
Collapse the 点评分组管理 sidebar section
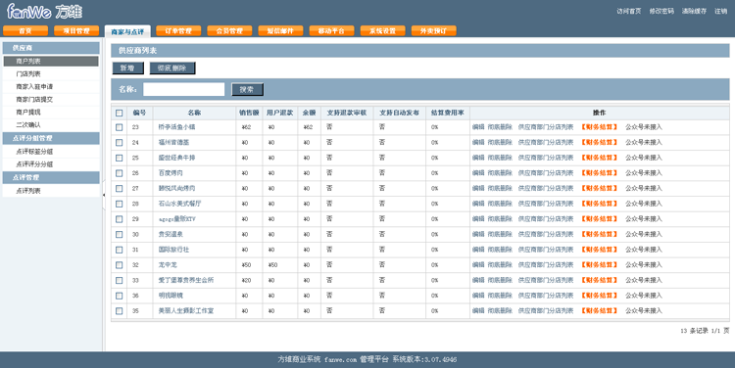51,138
